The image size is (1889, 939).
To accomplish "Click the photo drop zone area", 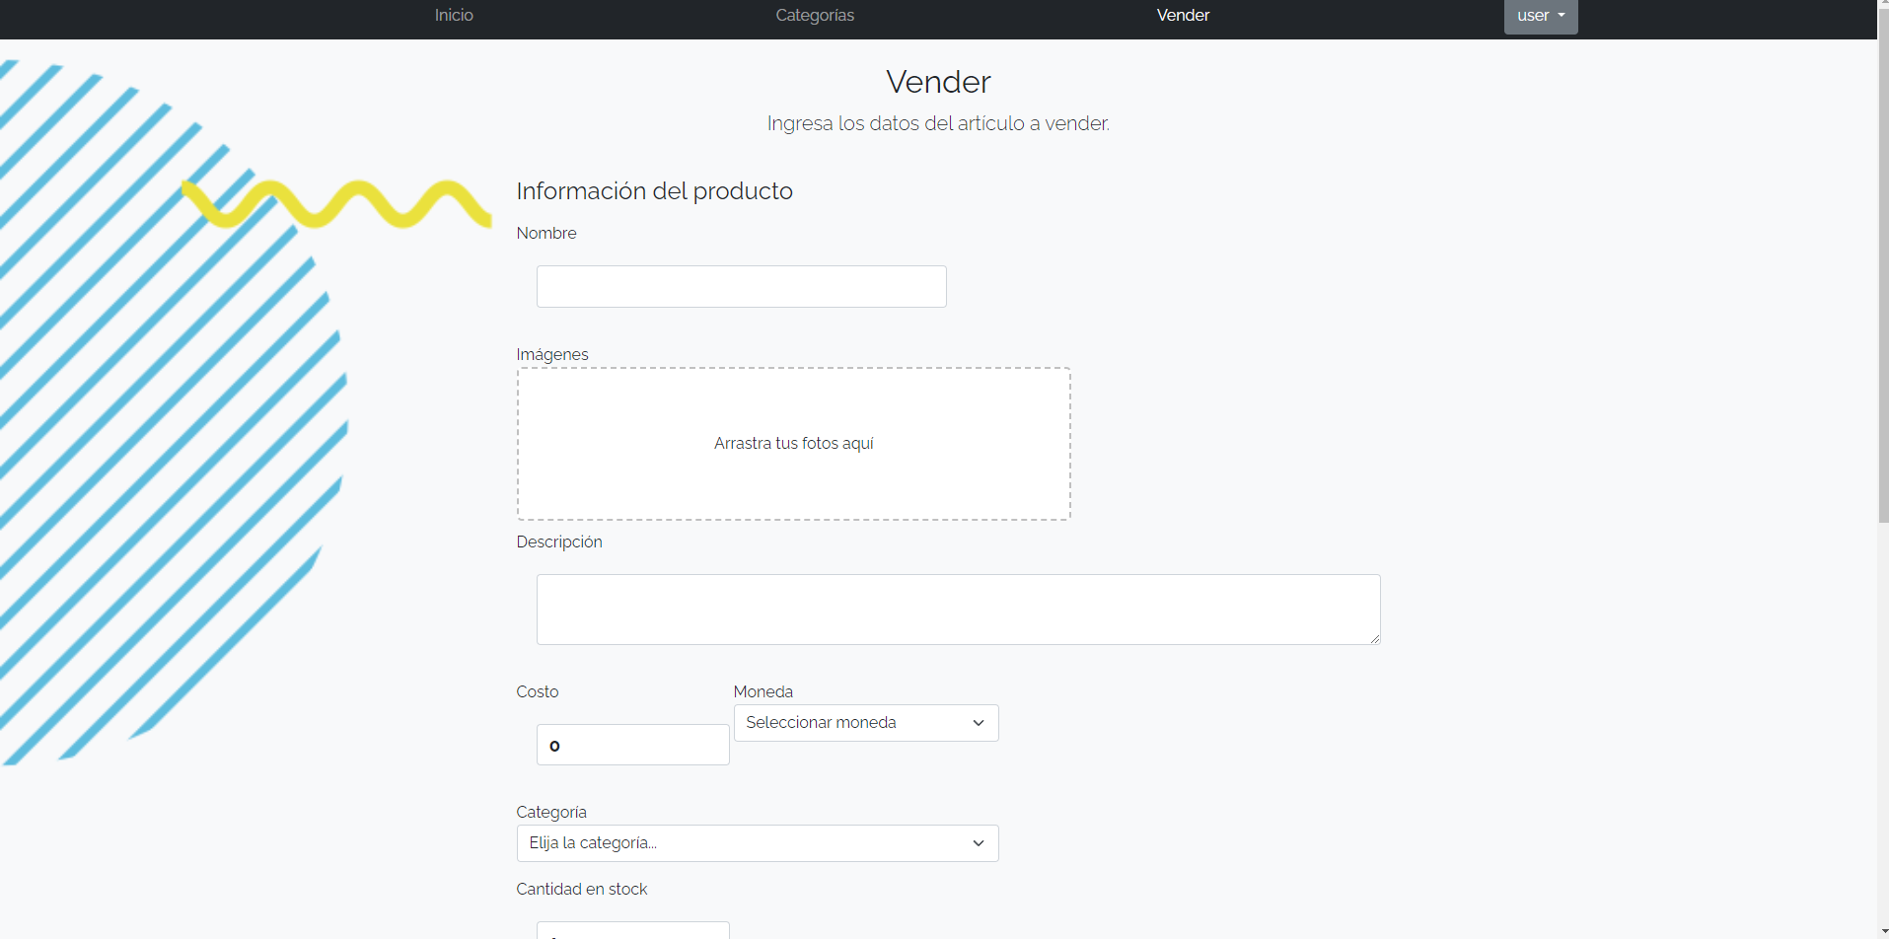I will 794,444.
